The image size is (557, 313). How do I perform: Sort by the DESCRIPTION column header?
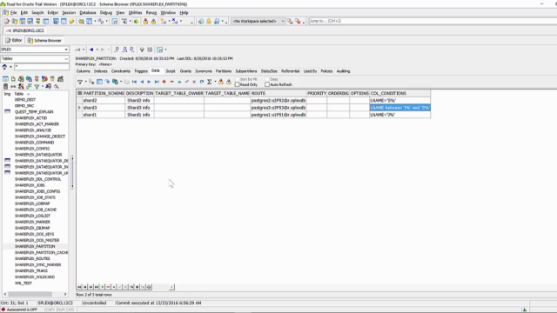coord(139,93)
